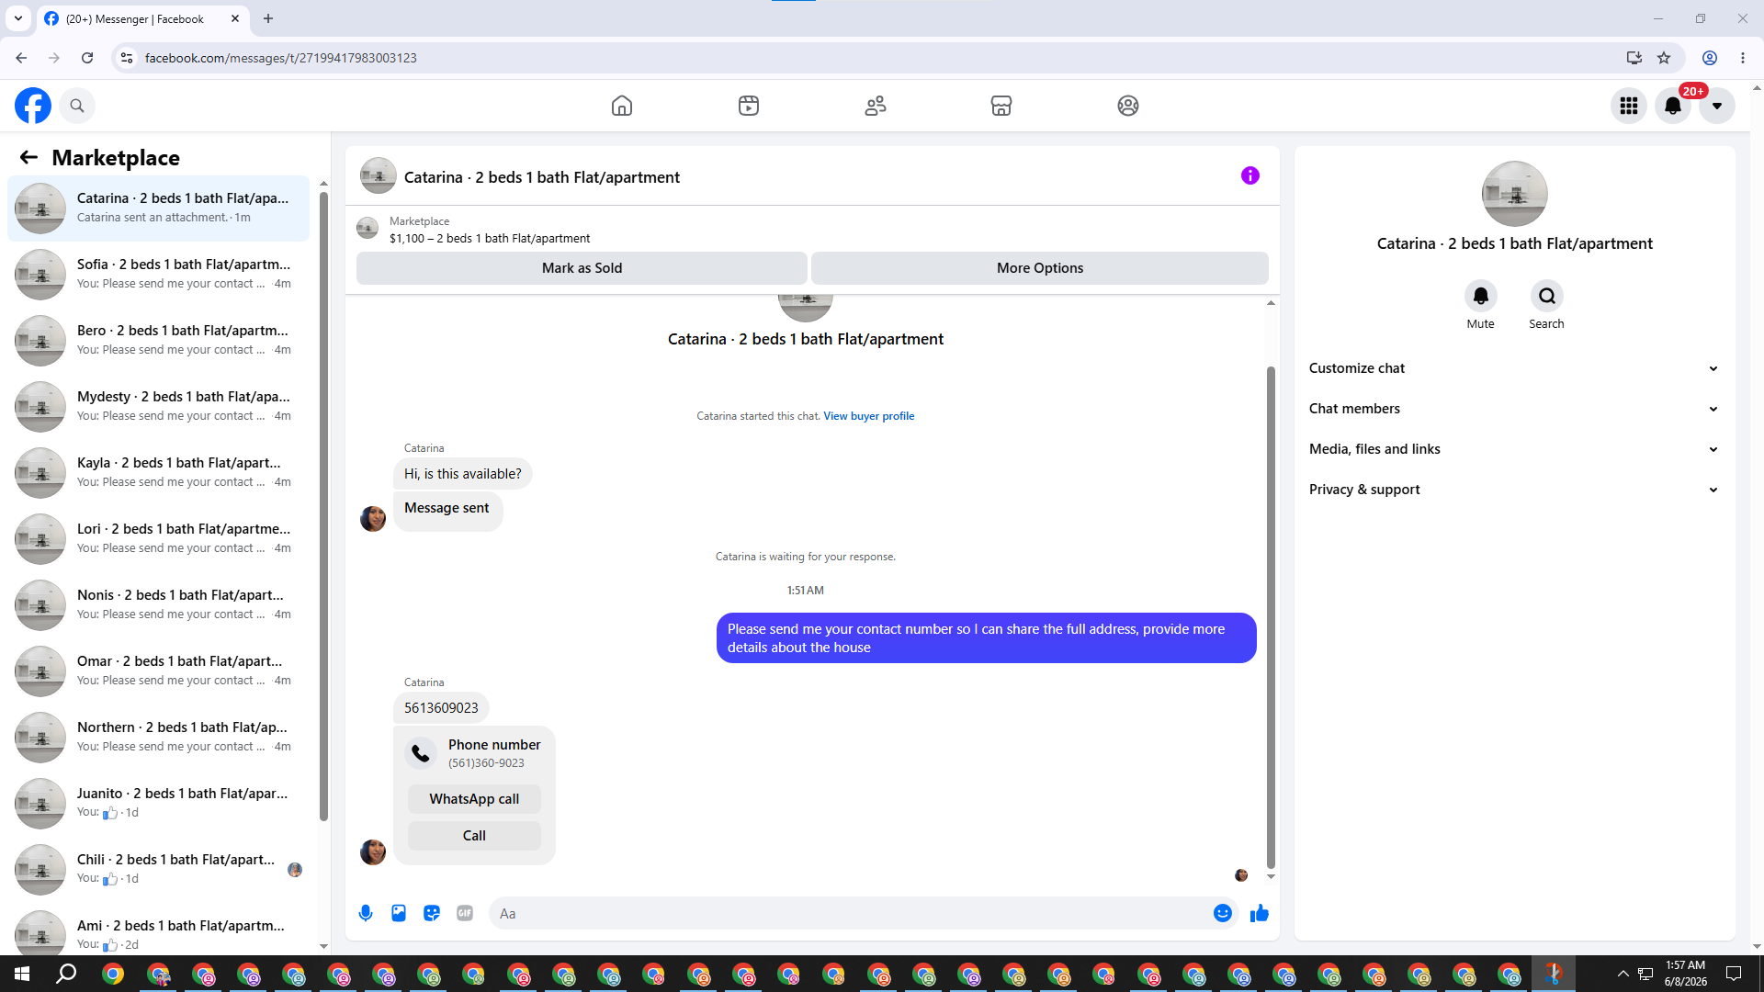Open Windows notification center
1764x992 pixels.
tap(1734, 974)
